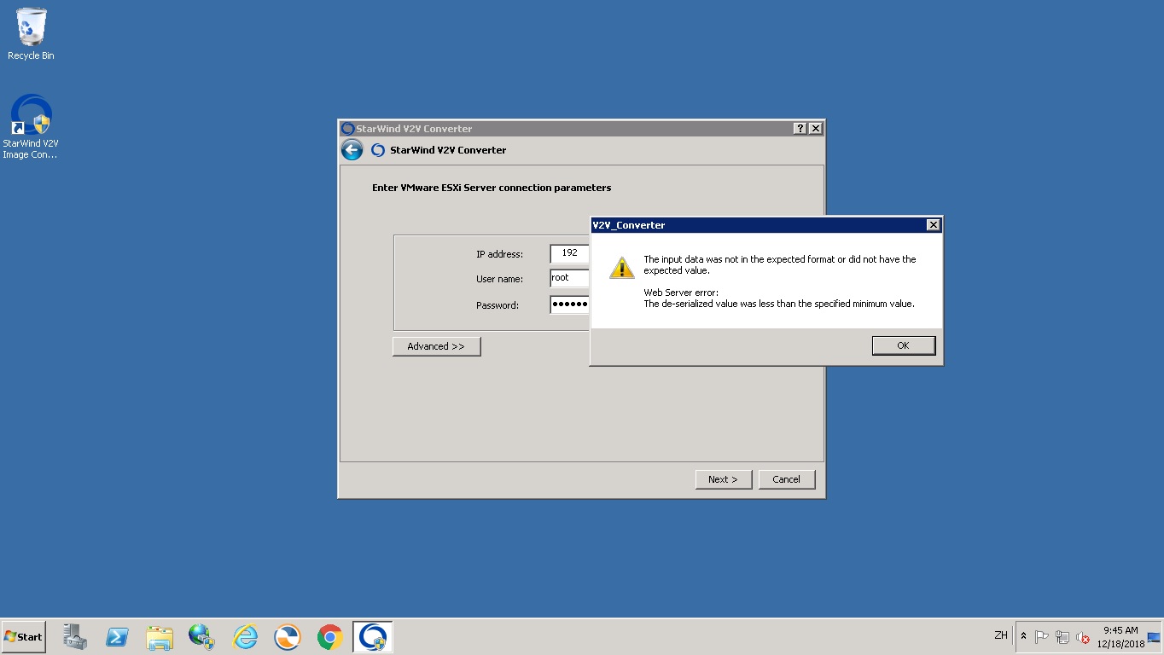Click the Action Center flag icon in the tray
Viewport: 1164px width, 655px height.
click(1042, 637)
